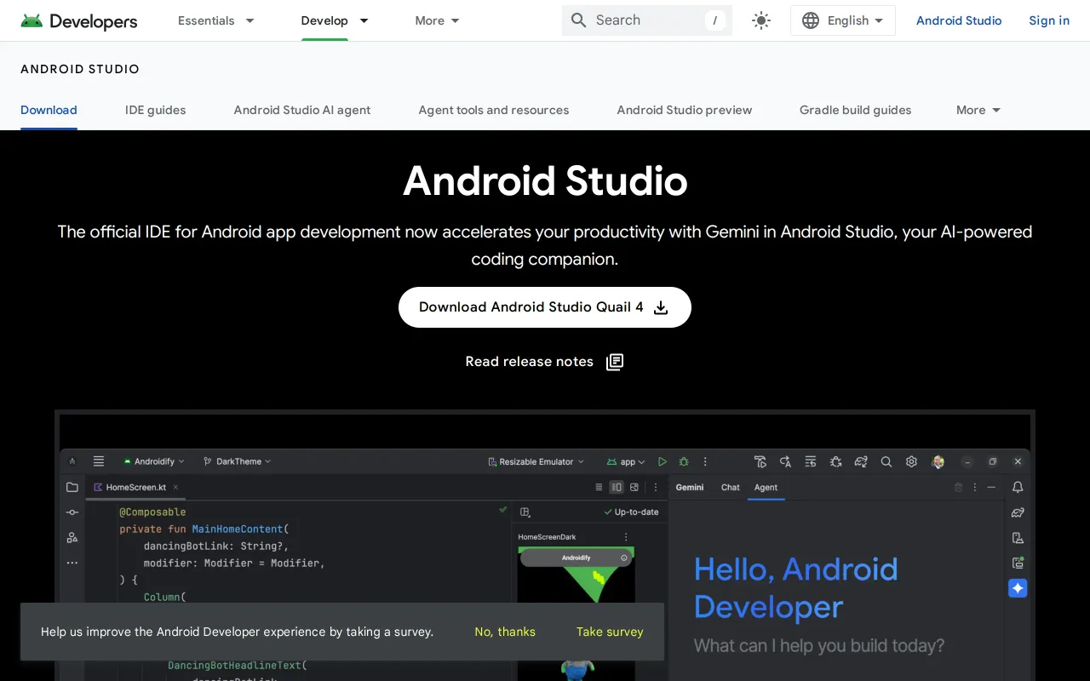
Task: Open Agent tools and resources tab
Action: 494,110
